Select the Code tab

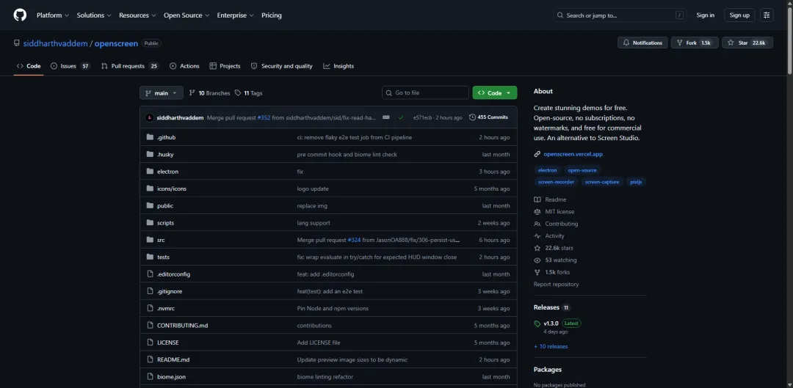click(x=29, y=66)
